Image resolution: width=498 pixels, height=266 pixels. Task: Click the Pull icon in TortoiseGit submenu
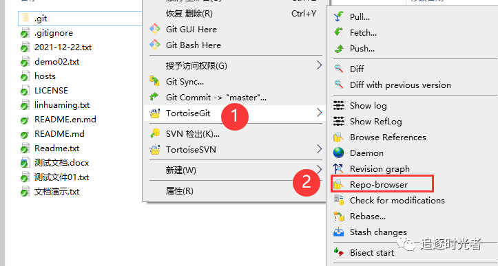click(339, 16)
